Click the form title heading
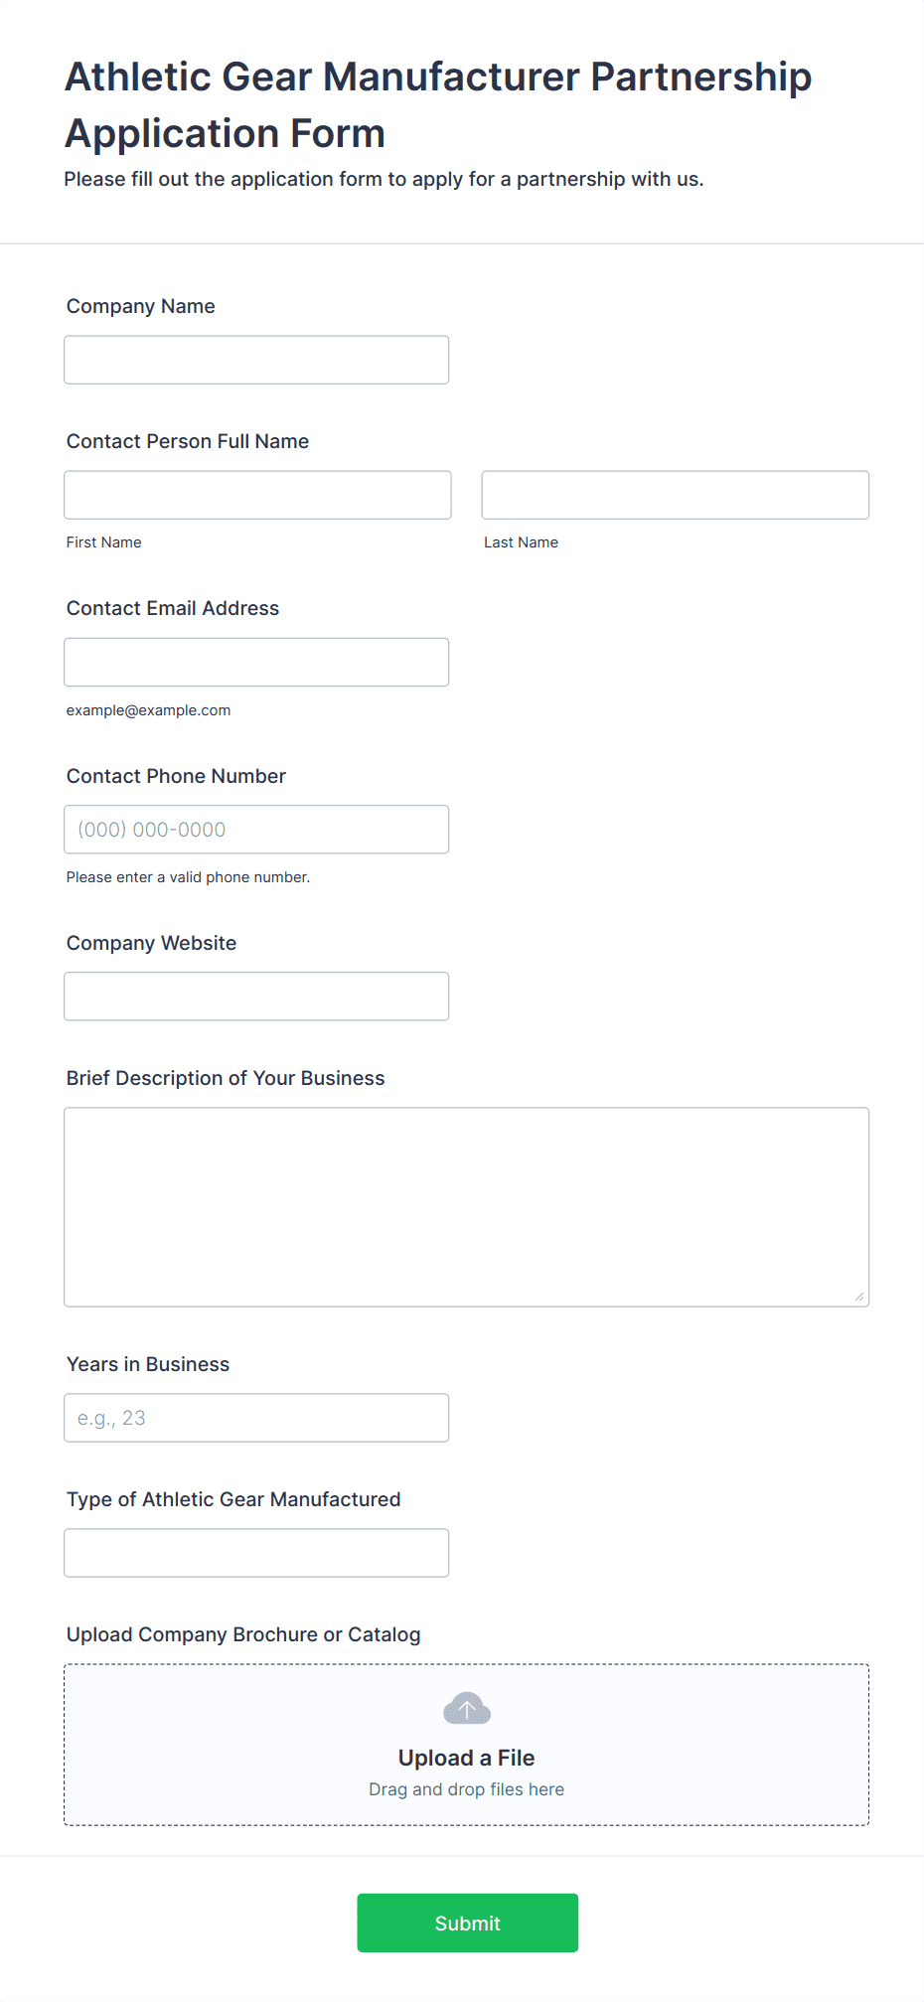Screen dimensions: 924x2002 point(437,104)
